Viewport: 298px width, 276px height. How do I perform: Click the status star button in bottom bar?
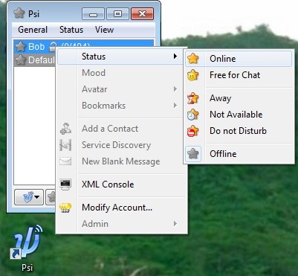(x=51, y=197)
